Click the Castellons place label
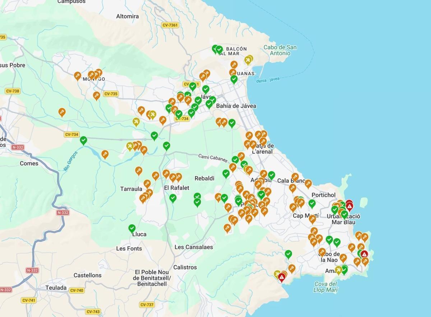Image resolution: width=431 pixels, height=317 pixels. click(x=88, y=275)
